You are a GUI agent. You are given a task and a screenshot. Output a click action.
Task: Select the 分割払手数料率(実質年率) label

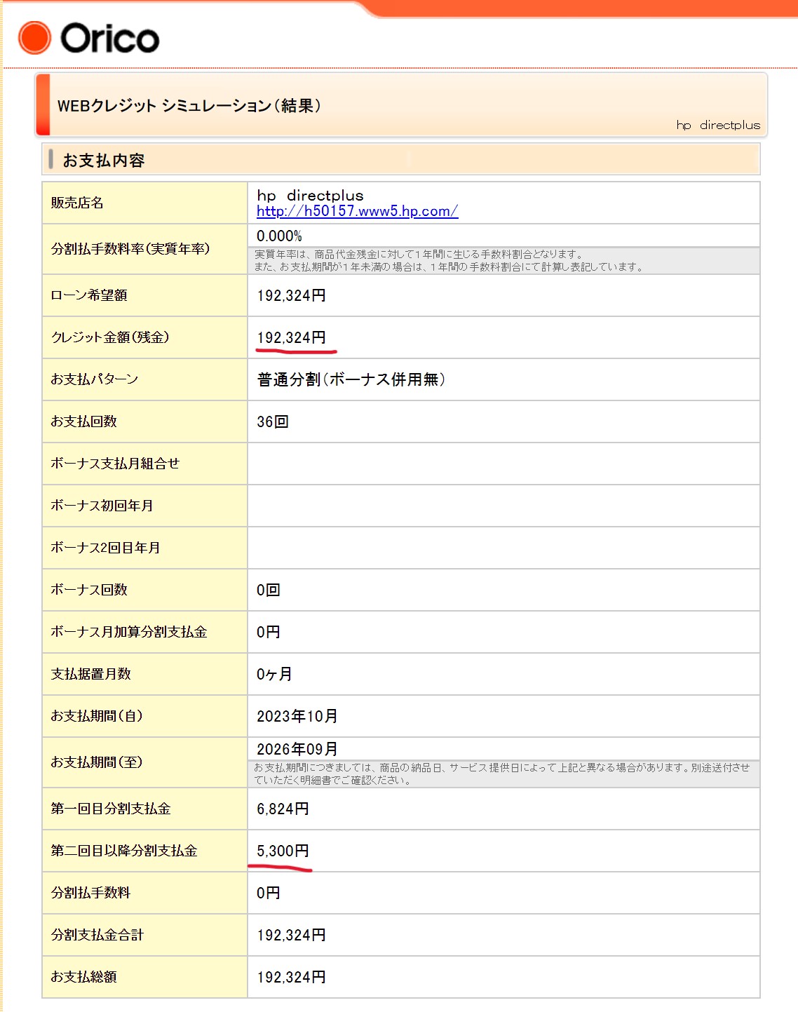(130, 249)
